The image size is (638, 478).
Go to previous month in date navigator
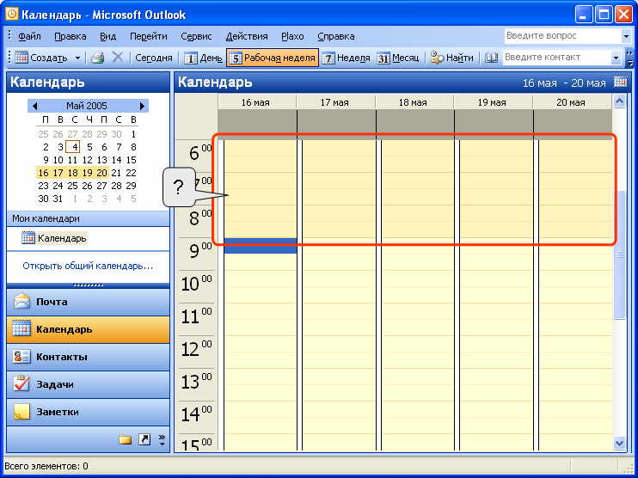(x=34, y=106)
